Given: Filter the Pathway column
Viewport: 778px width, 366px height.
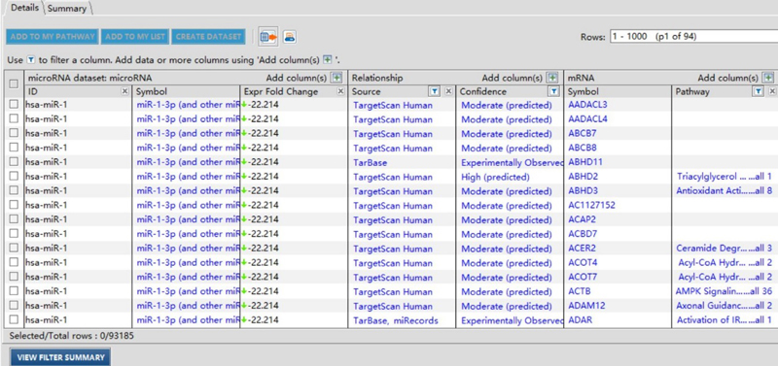Looking at the screenshot, I should [759, 91].
